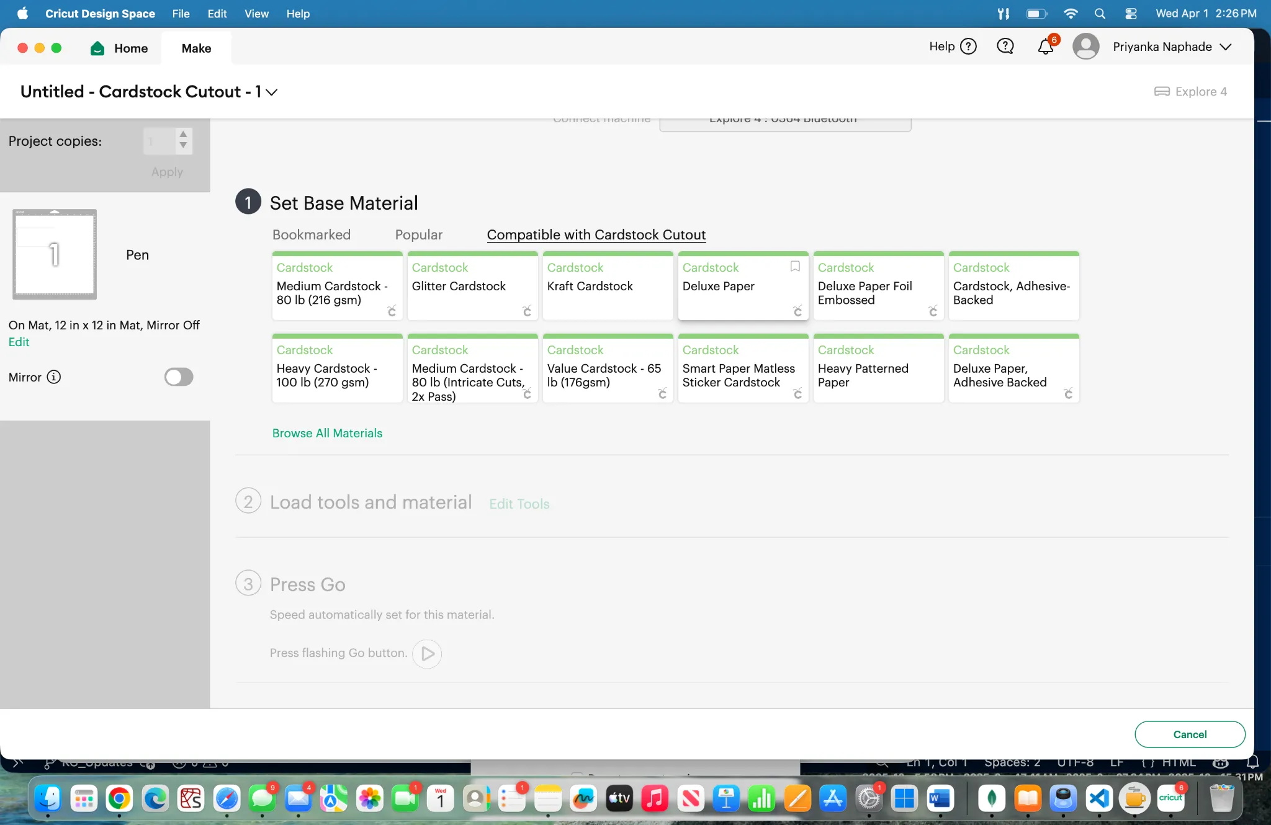The image size is (1271, 825).
Task: Choose Heavy Patterned Paper material
Action: [x=878, y=368]
